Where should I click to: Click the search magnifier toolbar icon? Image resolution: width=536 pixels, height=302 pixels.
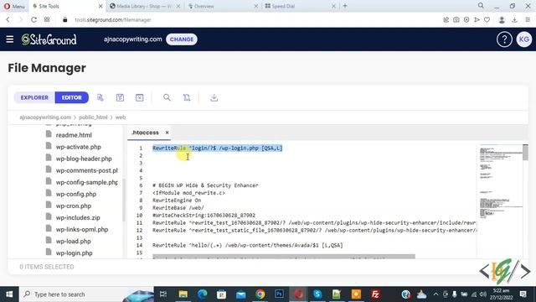(x=167, y=97)
